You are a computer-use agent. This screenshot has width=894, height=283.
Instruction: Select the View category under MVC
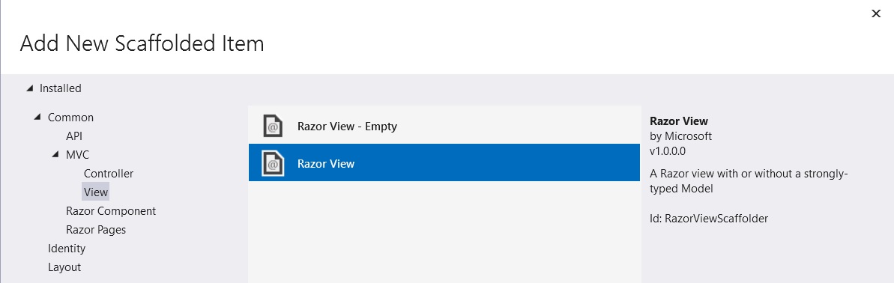click(x=96, y=192)
